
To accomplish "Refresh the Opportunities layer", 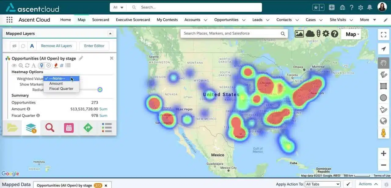I will [27, 65].
